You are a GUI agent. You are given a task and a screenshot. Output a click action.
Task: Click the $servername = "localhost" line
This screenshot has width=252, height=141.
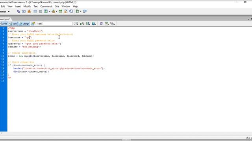[x=26, y=31]
